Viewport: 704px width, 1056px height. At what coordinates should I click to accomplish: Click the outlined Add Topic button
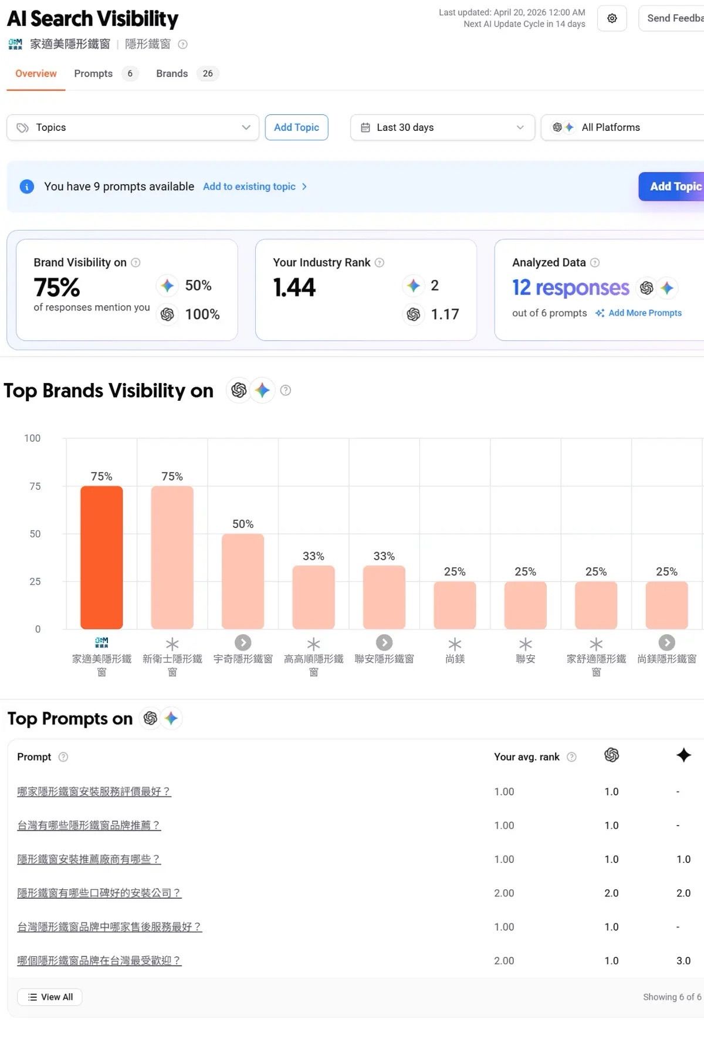[296, 127]
